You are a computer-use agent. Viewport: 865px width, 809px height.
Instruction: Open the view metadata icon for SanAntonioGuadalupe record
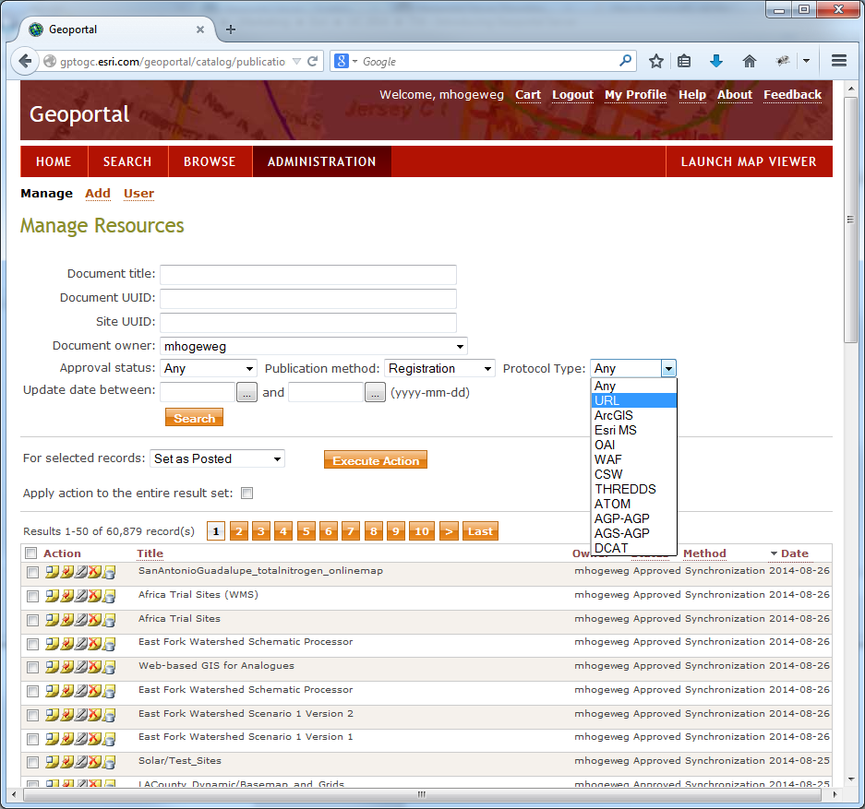coord(51,572)
